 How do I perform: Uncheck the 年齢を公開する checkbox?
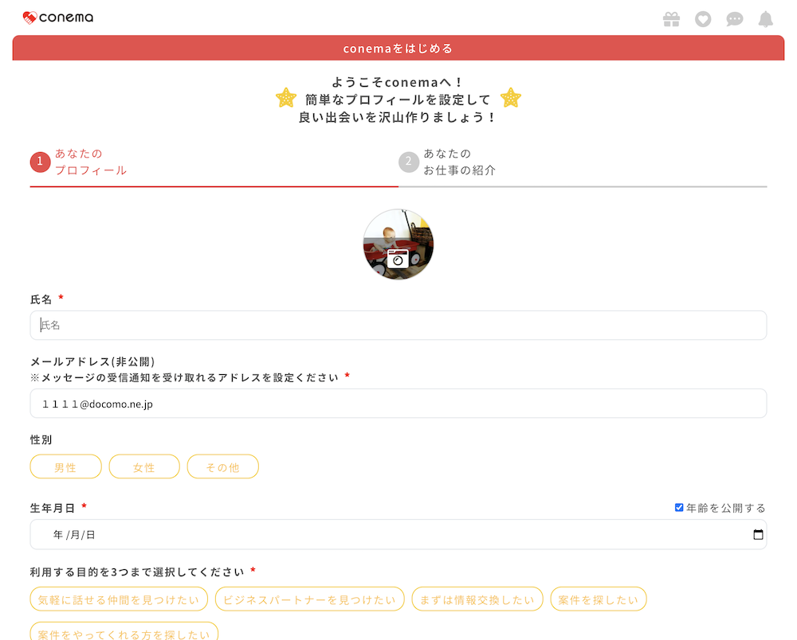coord(680,507)
